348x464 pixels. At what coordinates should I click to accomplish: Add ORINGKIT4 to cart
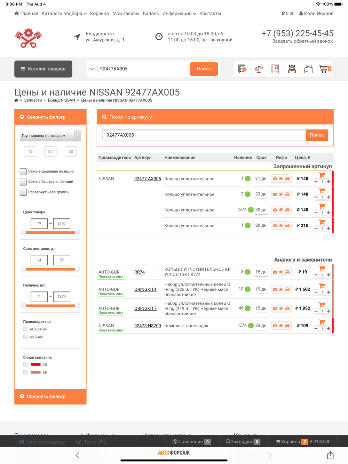pyautogui.click(x=322, y=286)
